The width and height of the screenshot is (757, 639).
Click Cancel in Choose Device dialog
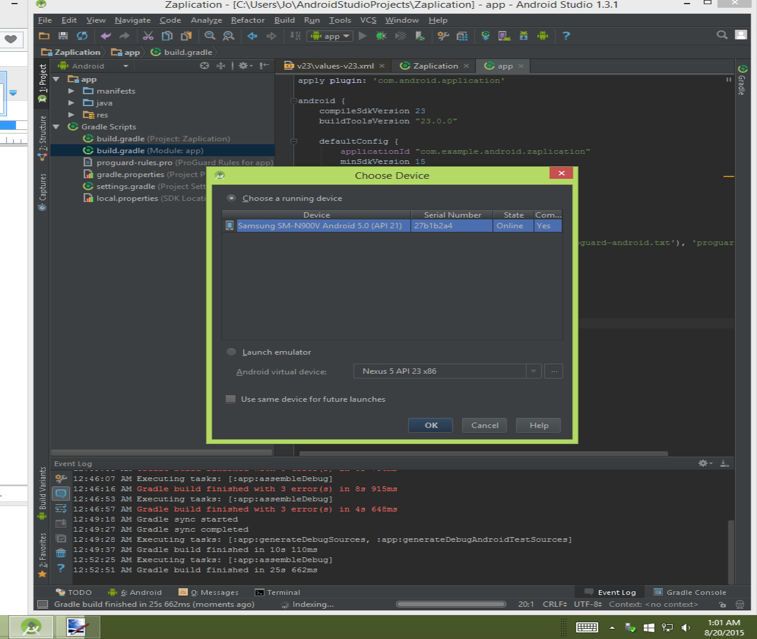[485, 425]
